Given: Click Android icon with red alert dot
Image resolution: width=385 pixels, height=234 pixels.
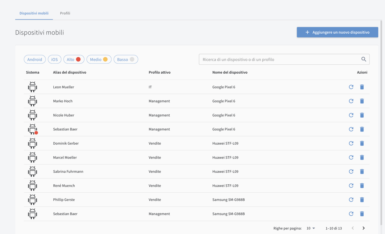Looking at the screenshot, I should pos(33,129).
